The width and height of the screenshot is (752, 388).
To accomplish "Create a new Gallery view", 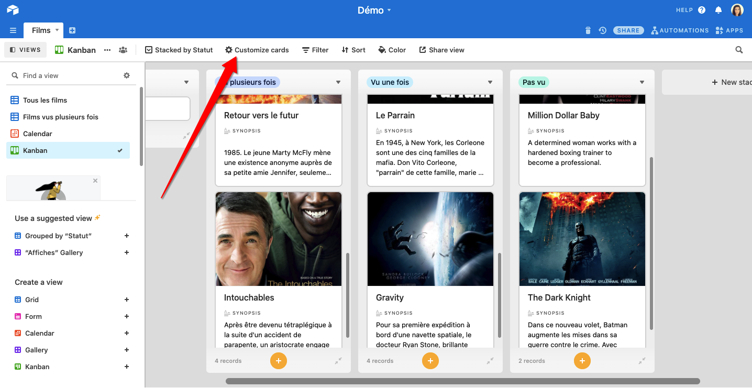I will [127, 350].
